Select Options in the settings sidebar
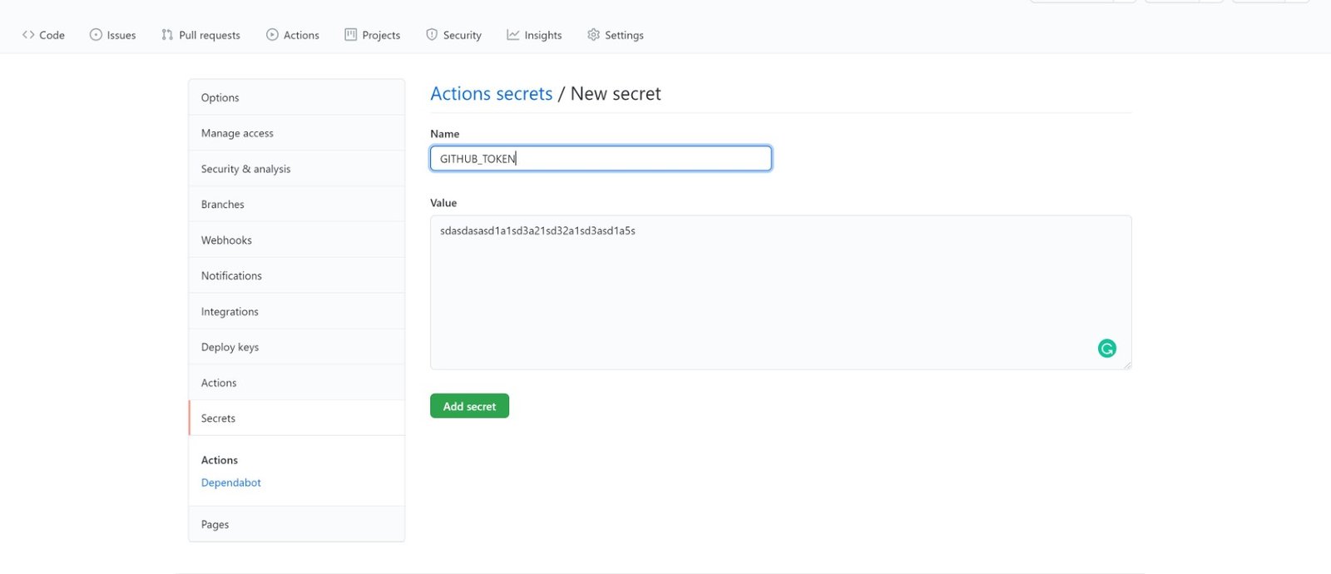This screenshot has height=574, width=1331. pos(297,97)
